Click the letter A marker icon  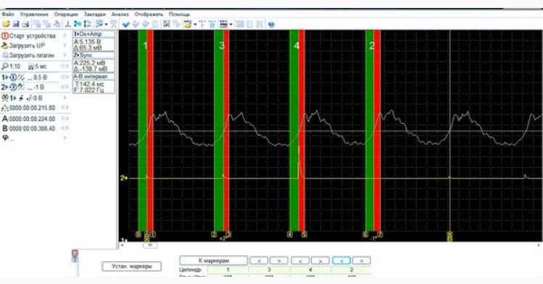[5, 119]
